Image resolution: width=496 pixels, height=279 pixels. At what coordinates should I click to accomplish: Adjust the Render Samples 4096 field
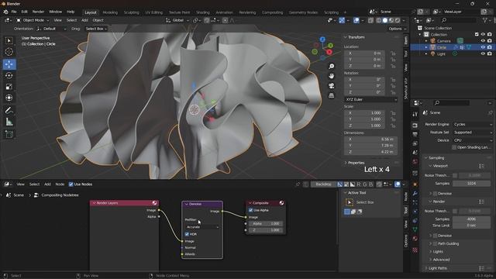(x=471, y=219)
